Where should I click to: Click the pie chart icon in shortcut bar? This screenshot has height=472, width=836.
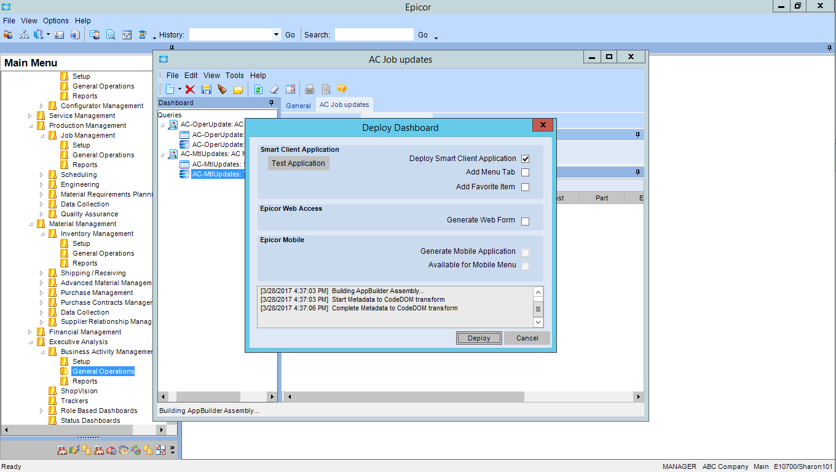click(x=136, y=450)
